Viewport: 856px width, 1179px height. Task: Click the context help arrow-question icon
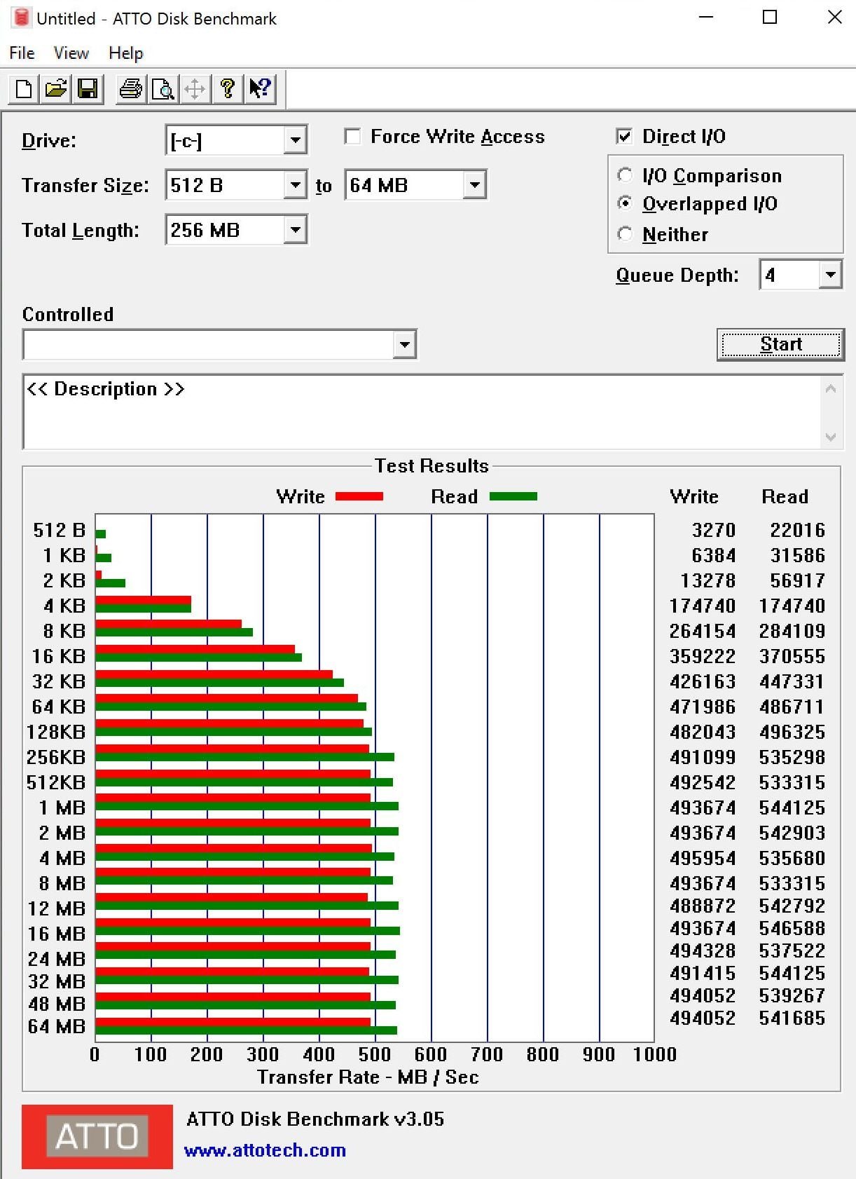coord(260,89)
